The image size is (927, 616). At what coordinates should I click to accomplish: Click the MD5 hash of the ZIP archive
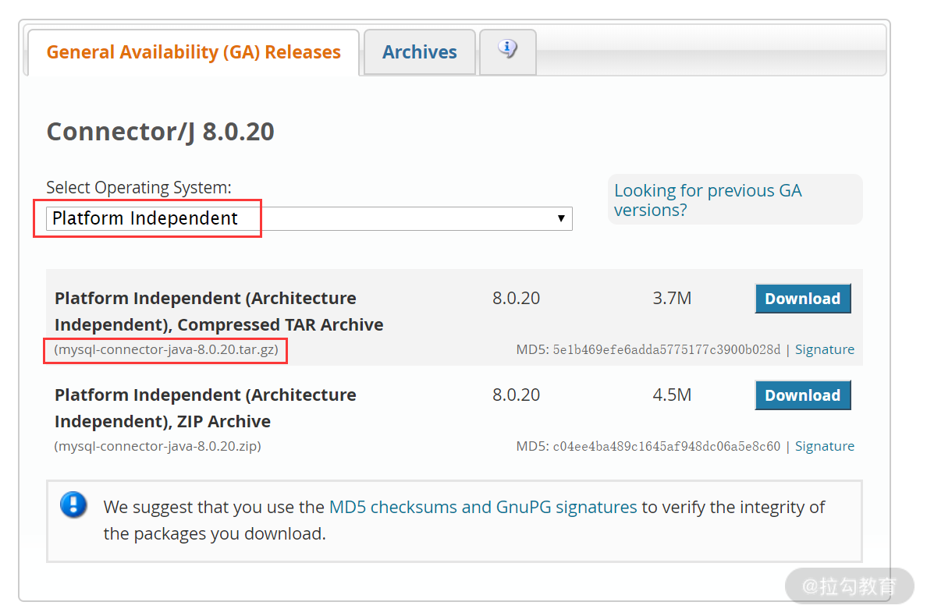(x=666, y=446)
